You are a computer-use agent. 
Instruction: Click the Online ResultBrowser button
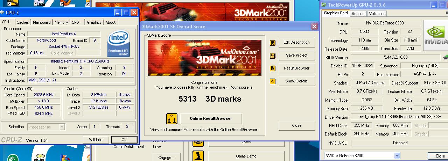click(x=211, y=119)
